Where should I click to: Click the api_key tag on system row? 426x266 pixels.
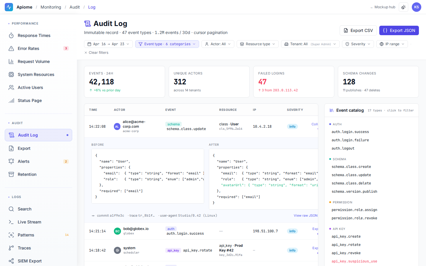coord(173,250)
